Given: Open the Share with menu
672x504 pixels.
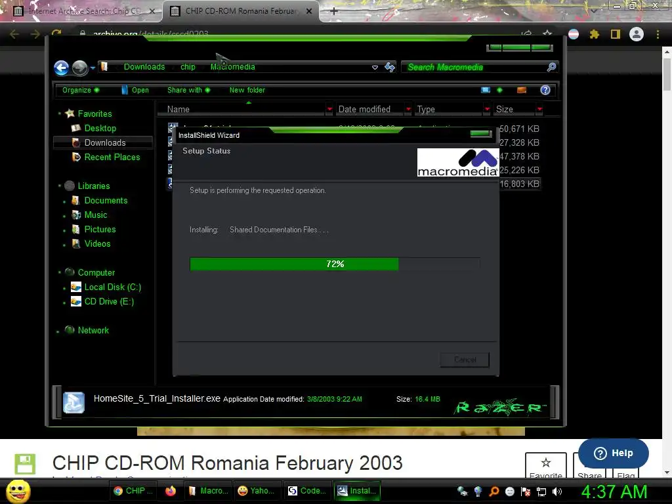Looking at the screenshot, I should (x=188, y=90).
